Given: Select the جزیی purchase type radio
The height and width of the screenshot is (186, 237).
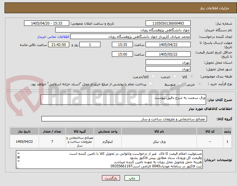Looking at the screenshot, I should (x=199, y=84).
